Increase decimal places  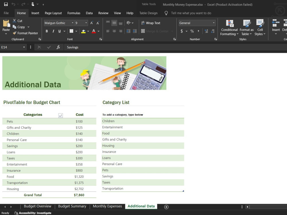click(x=206, y=31)
